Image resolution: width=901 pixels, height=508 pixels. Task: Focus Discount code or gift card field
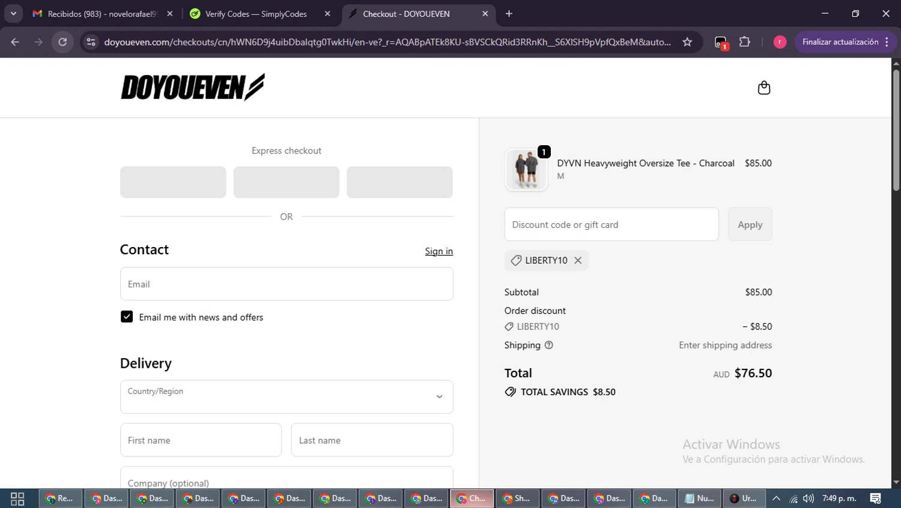pyautogui.click(x=611, y=224)
